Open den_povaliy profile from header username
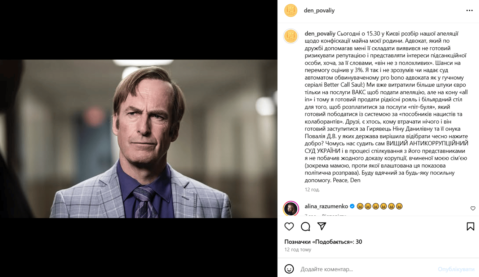479x277 pixels. (319, 10)
